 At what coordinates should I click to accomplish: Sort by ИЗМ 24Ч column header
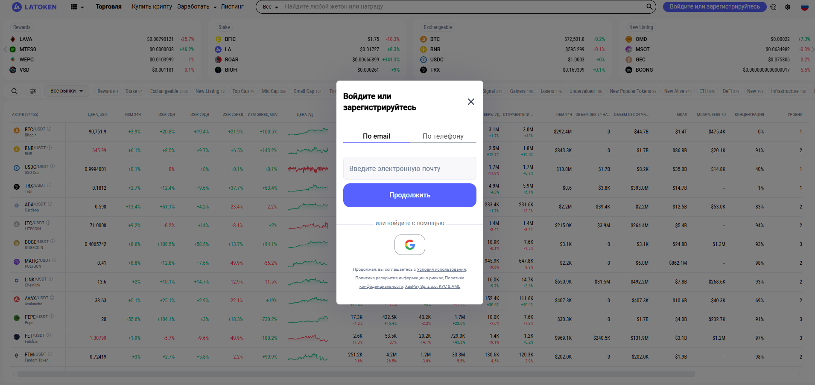[x=133, y=115]
